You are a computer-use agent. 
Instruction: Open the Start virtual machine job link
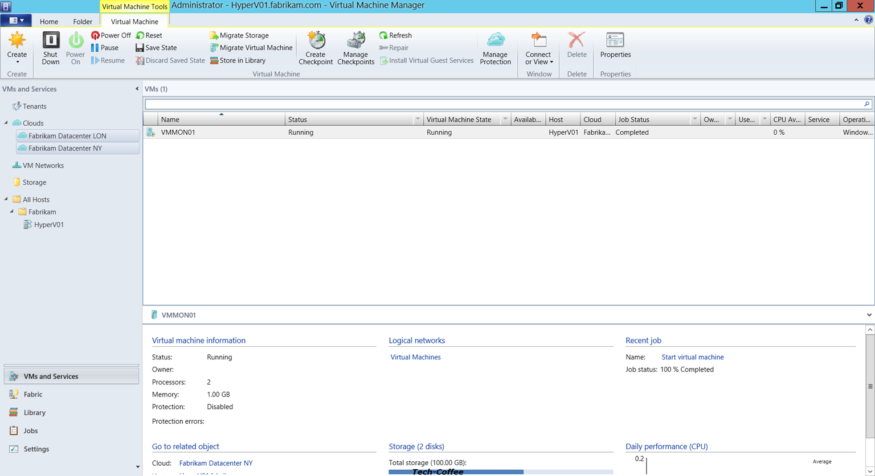click(693, 357)
